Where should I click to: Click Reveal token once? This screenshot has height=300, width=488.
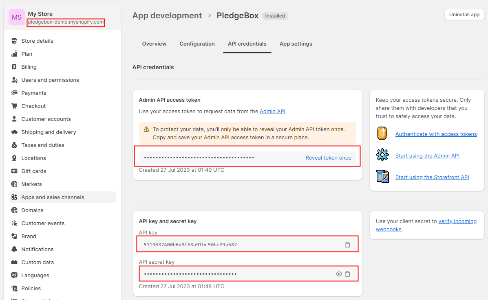328,158
